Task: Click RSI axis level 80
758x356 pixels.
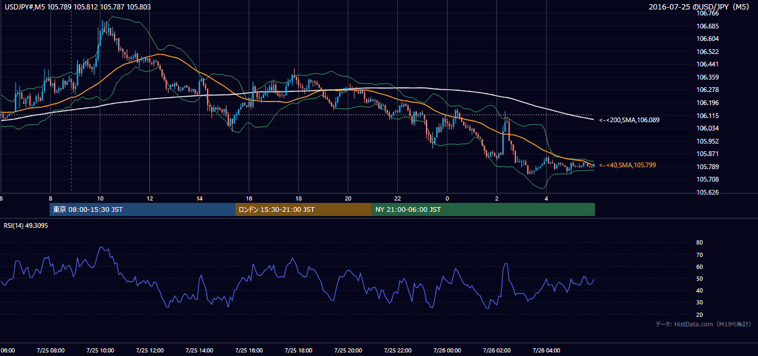Action: [x=700, y=243]
